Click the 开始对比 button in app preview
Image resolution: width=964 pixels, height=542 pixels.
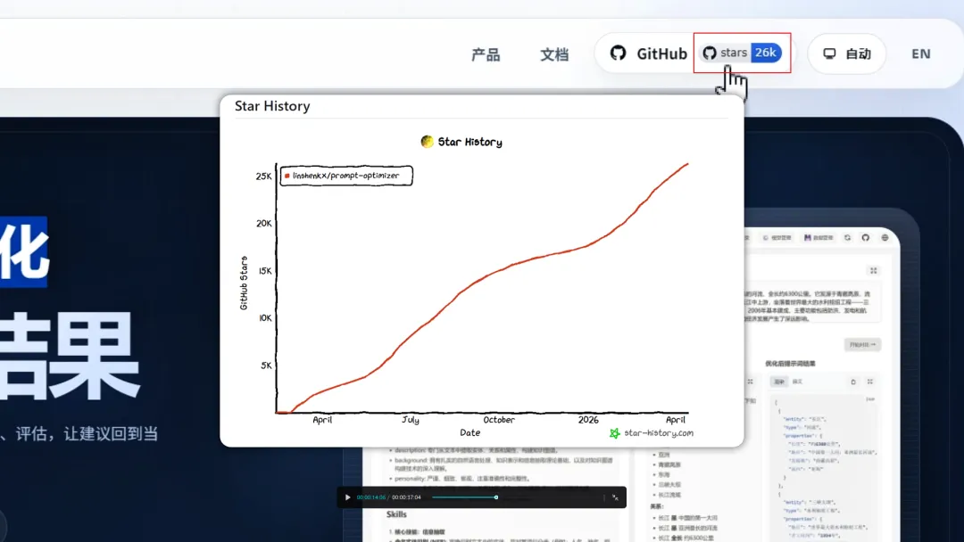(x=862, y=344)
